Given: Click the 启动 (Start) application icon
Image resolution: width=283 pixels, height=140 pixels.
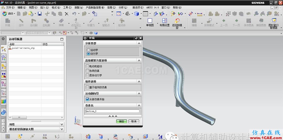Looking at the screenshot, I should pyautogui.click(x=5, y=14).
